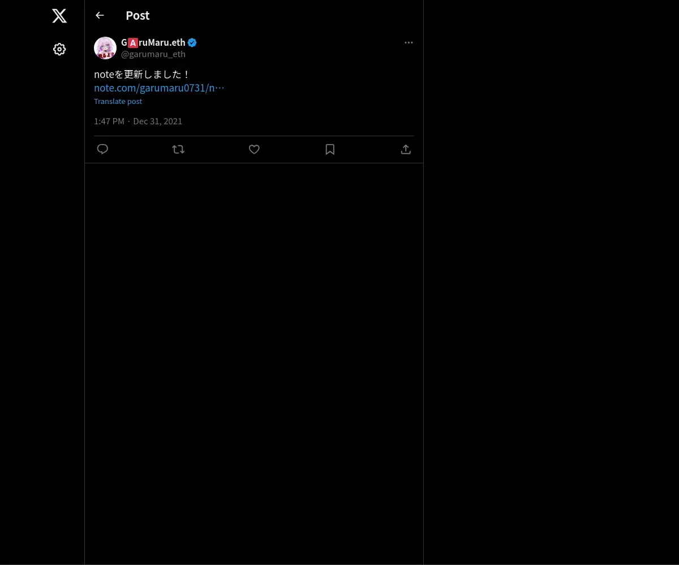
Task: Share the post via the share icon
Action: [x=406, y=149]
